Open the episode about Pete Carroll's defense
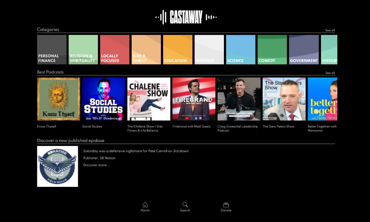 (136, 151)
